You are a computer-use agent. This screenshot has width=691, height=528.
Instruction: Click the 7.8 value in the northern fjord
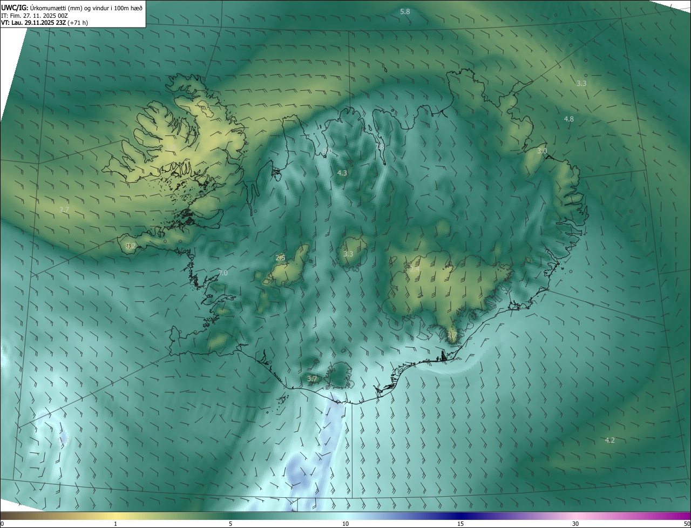[380, 146]
